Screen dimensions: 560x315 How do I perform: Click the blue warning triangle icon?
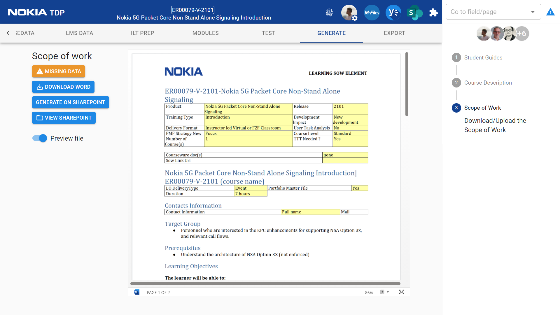pyautogui.click(x=550, y=12)
